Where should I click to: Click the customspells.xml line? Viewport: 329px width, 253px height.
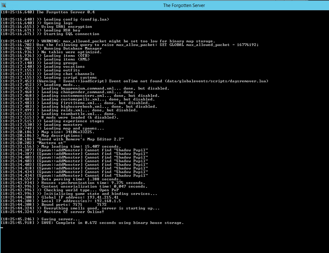[x=78, y=99]
